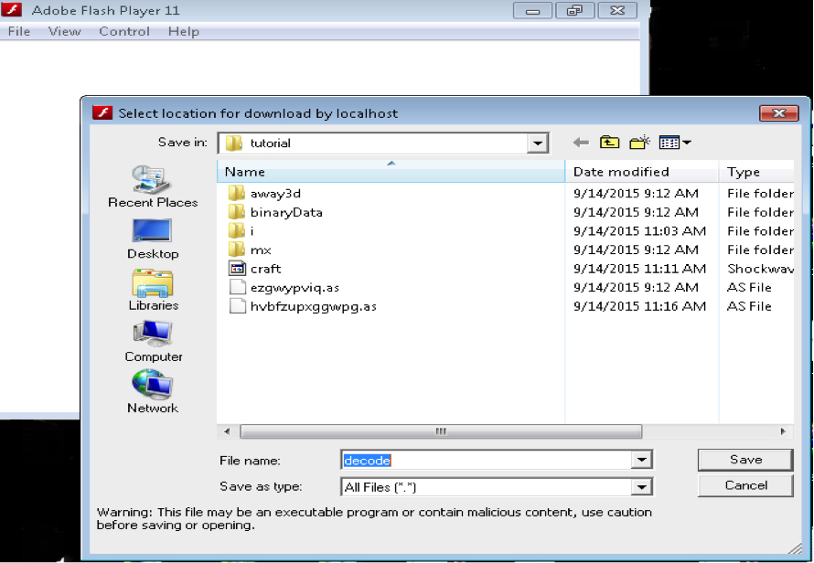Open the Control menu in Flash Player
The width and height of the screenshot is (814, 563).
click(124, 32)
